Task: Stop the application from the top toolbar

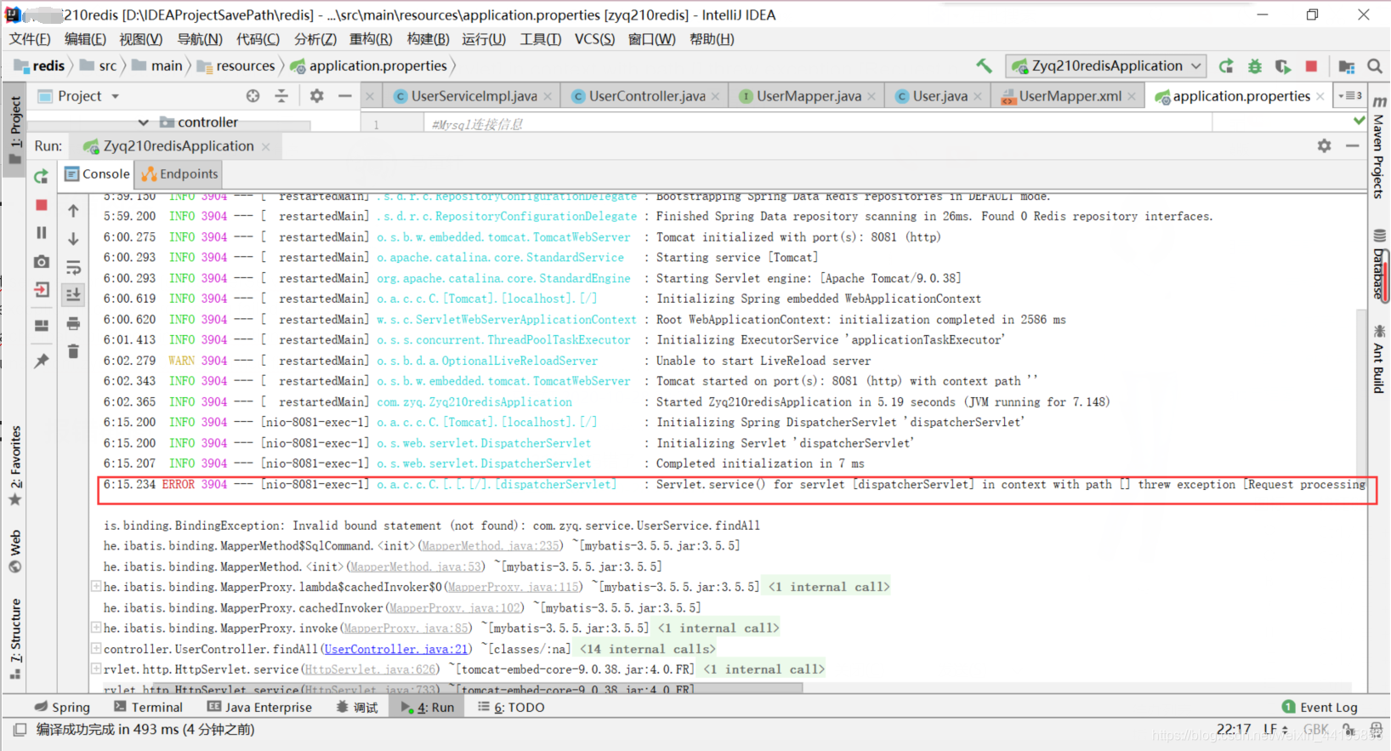Action: point(1311,65)
